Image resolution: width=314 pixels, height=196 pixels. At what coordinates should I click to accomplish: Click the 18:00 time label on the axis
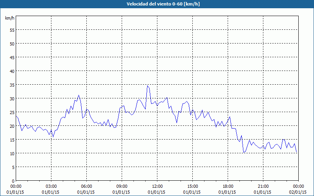(228, 187)
